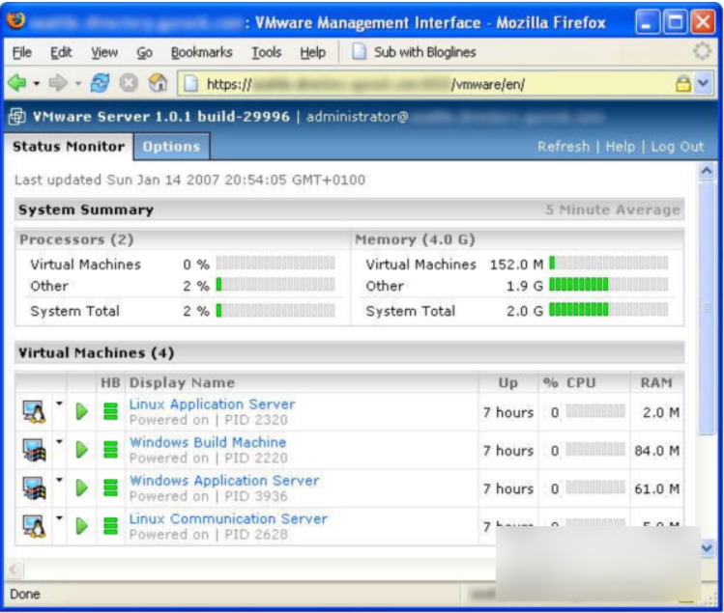724x613 pixels.
Task: Toggle the power state of Linux Application Server
Action: click(82, 411)
